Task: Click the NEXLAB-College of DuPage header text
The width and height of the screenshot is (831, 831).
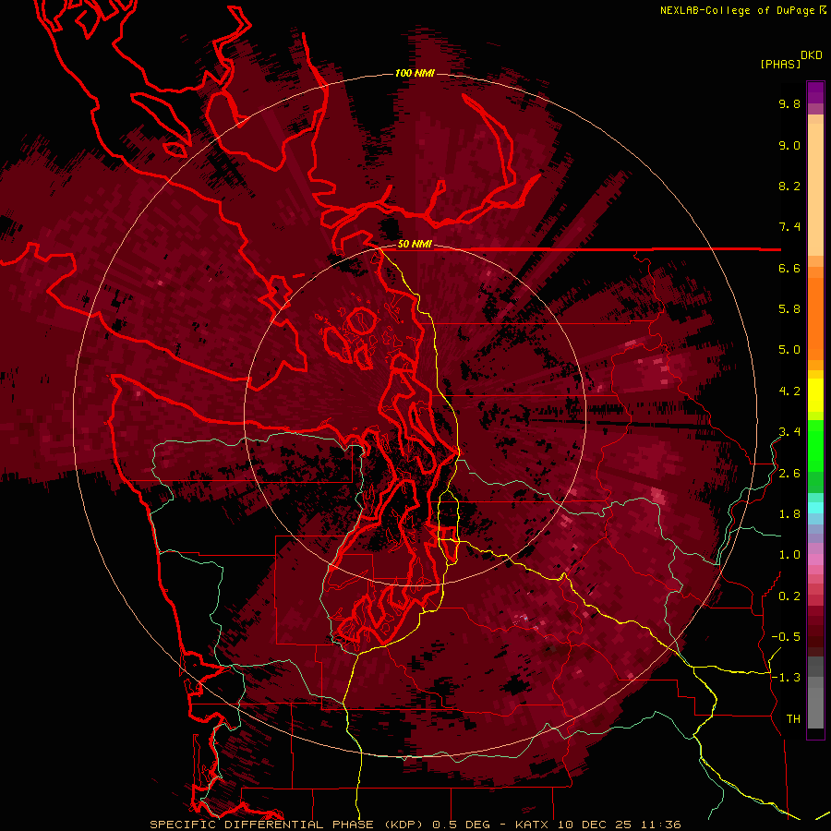Action: coord(739,10)
